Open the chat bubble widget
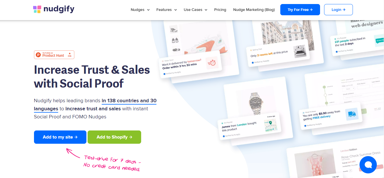Screen dimensions: 384x178 point(368,164)
